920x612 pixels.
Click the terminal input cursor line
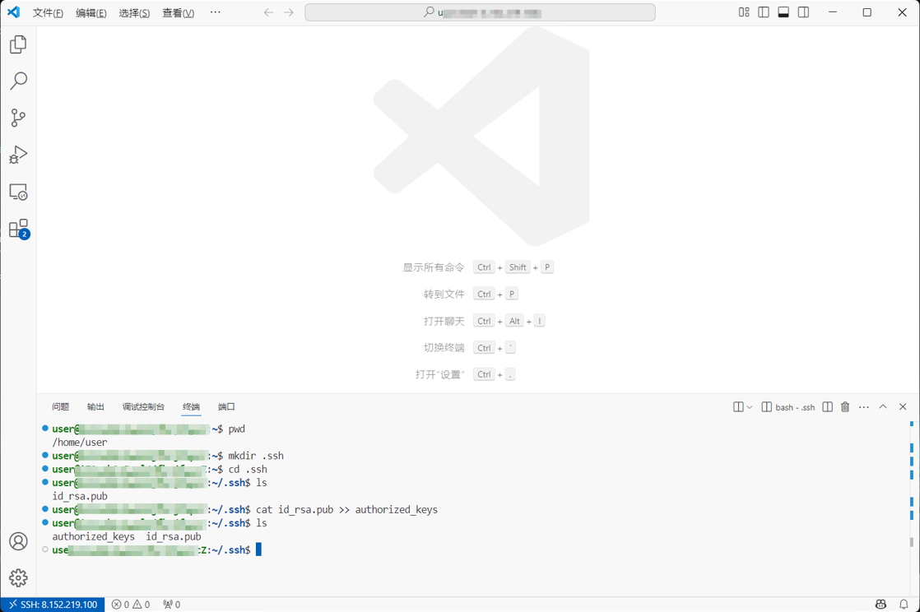click(x=258, y=549)
